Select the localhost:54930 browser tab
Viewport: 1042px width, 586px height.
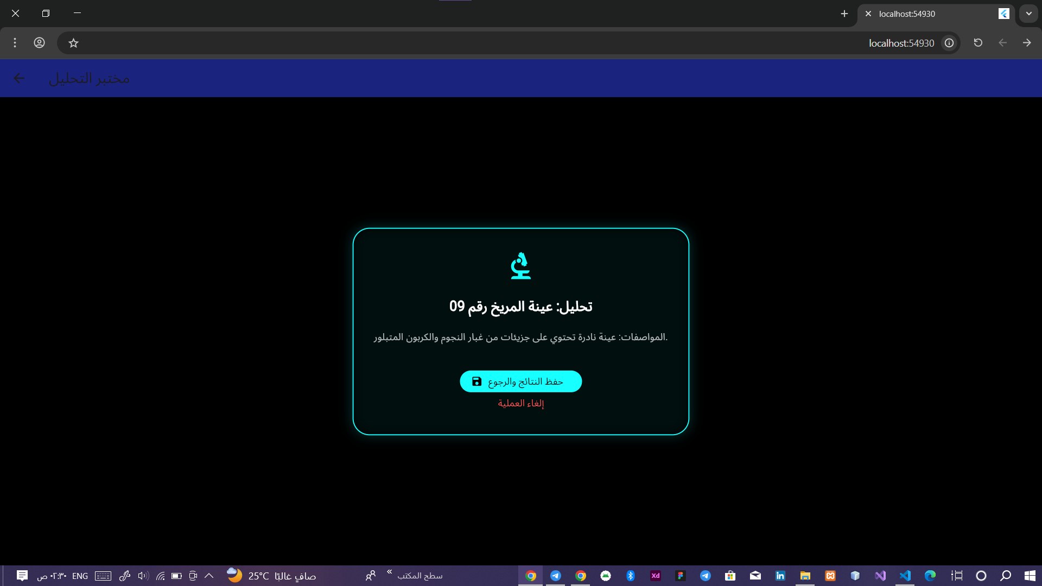[923, 14]
